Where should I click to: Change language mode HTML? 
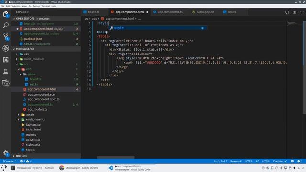[x=266, y=161]
